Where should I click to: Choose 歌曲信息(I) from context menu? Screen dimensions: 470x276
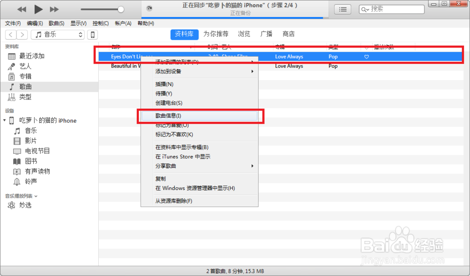coord(200,116)
